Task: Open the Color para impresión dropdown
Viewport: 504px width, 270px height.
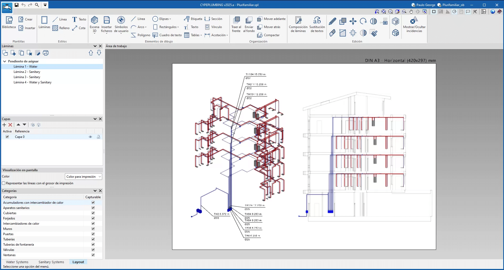Action: pyautogui.click(x=83, y=177)
